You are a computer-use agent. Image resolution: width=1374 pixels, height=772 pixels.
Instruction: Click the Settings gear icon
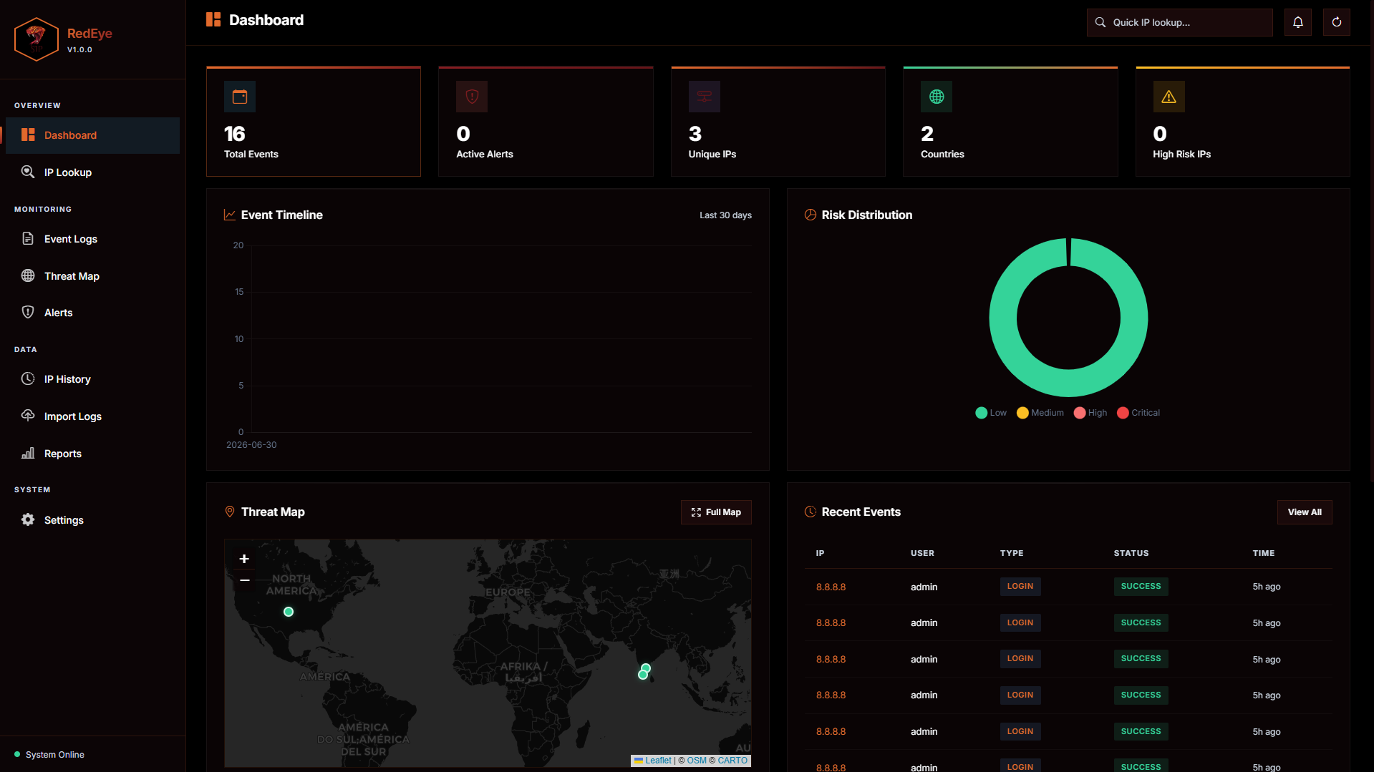pyautogui.click(x=28, y=519)
